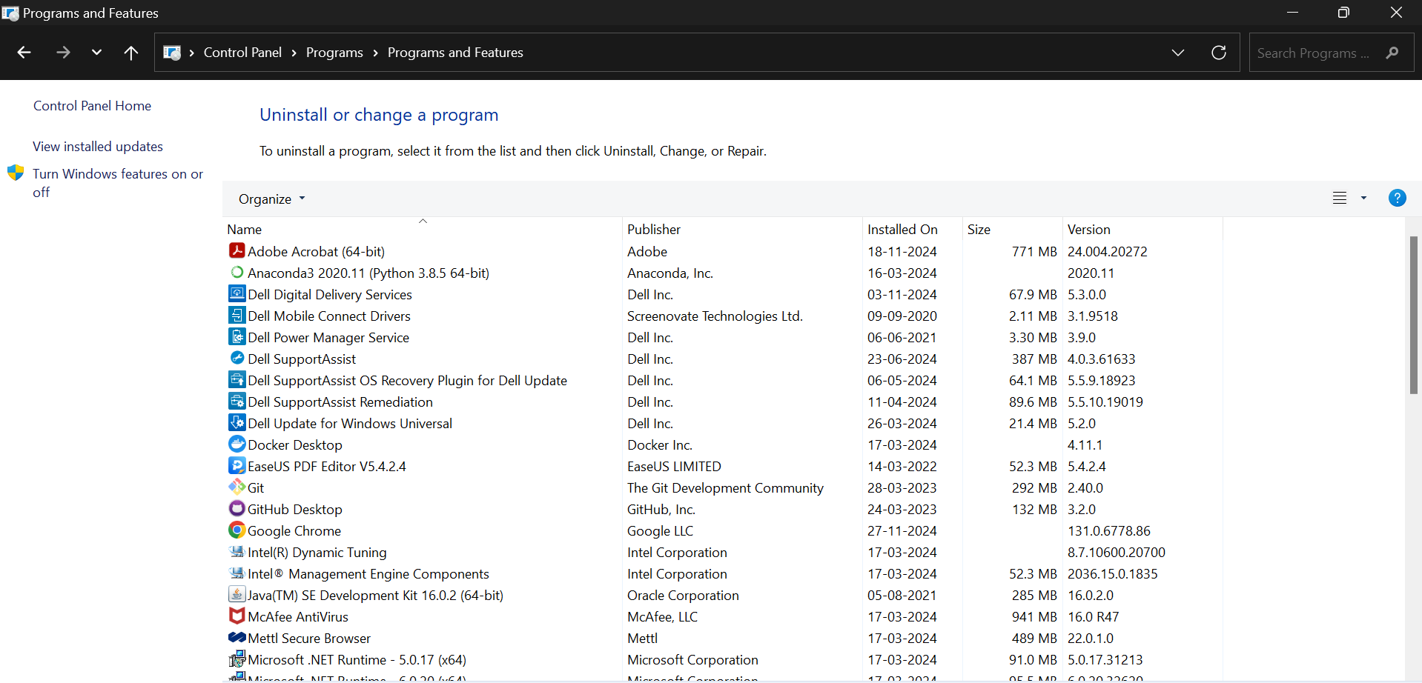
Task: Select the McAfee AntiVirus shield icon
Action: [237, 616]
